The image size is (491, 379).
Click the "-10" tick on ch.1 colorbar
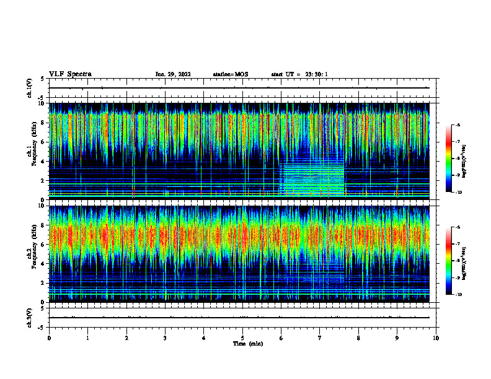[x=458, y=193]
